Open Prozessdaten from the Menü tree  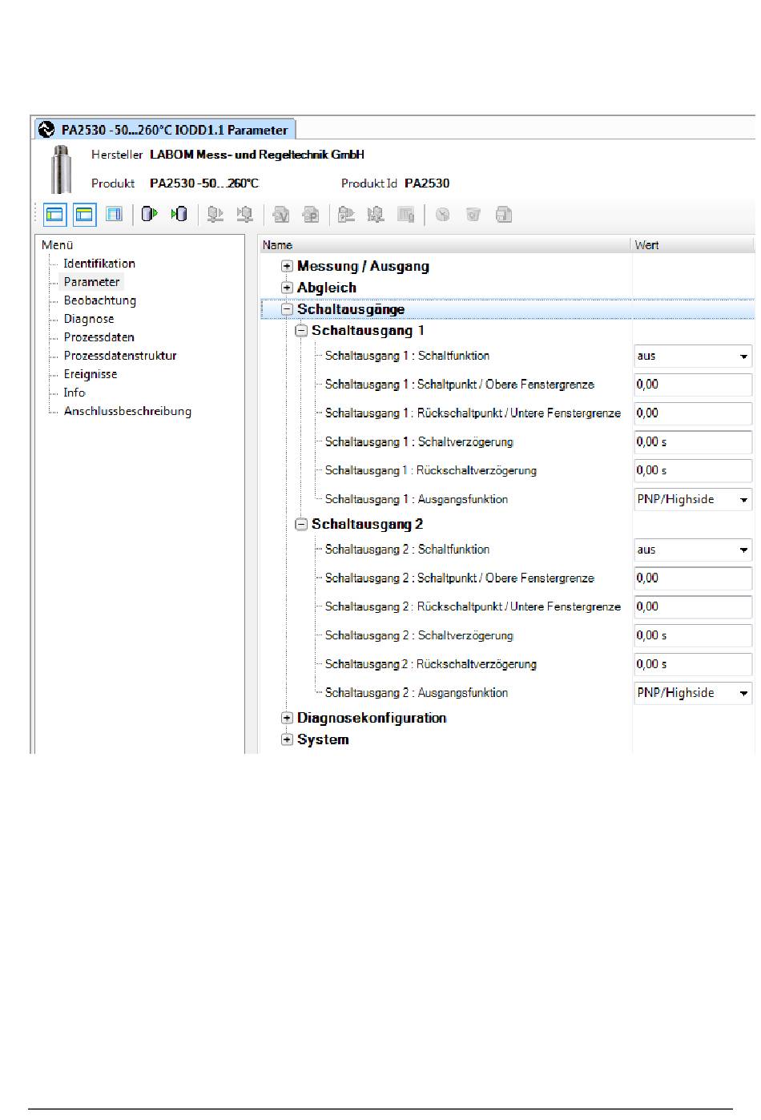[99, 337]
